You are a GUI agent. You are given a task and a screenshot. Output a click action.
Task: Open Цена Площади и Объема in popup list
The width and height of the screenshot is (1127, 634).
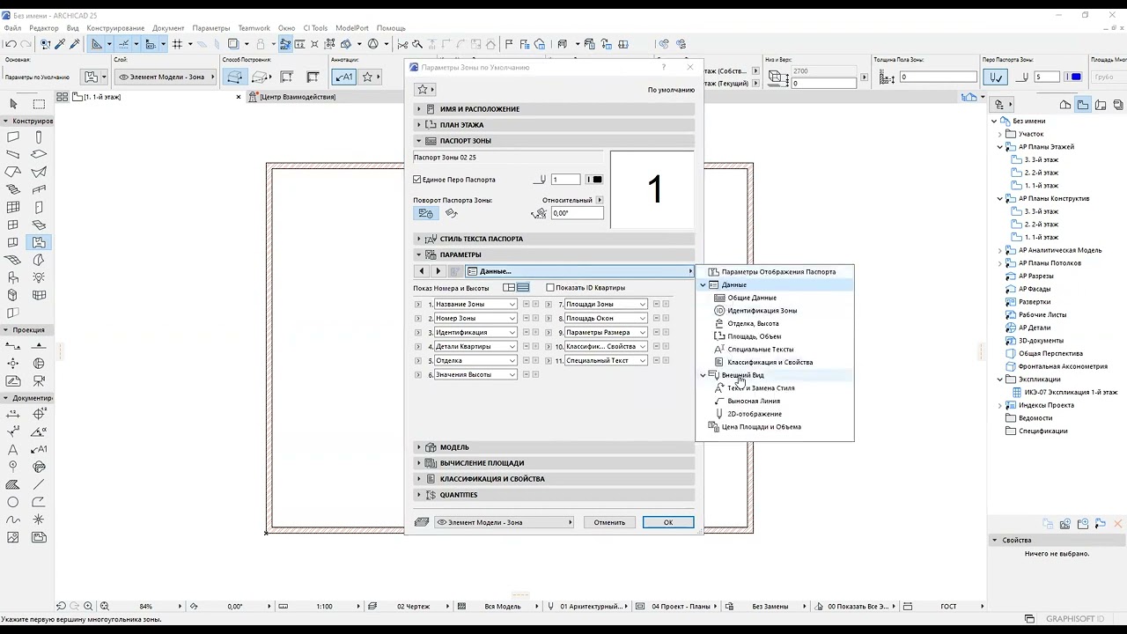coord(762,427)
